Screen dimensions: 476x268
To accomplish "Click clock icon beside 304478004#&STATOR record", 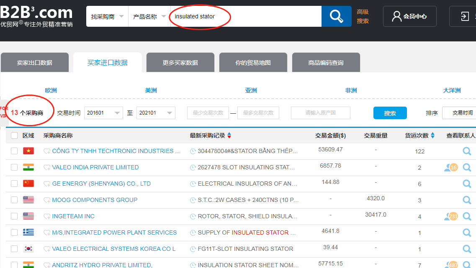I will [x=193, y=151].
